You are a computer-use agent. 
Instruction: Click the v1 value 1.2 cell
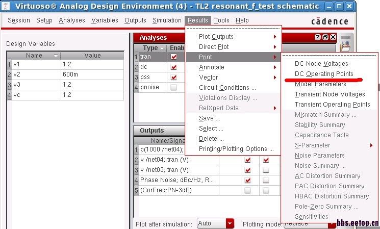tap(92, 64)
